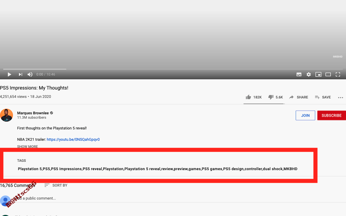
Task: Click the MKBHD watermark in video
Action: [338, 57]
